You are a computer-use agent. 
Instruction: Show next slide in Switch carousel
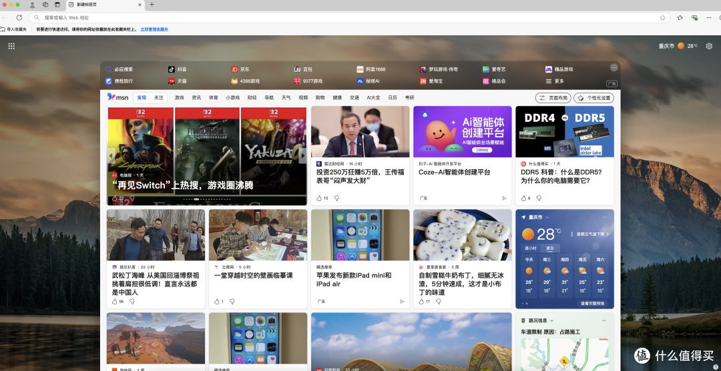tap(302, 156)
